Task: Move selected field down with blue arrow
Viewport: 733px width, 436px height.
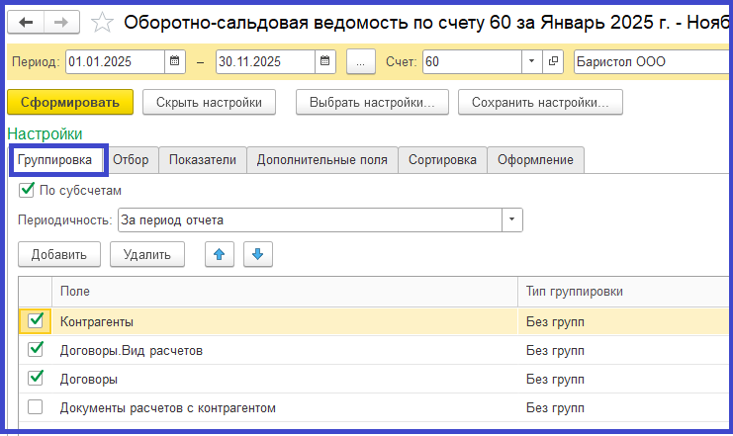Action: point(257,254)
